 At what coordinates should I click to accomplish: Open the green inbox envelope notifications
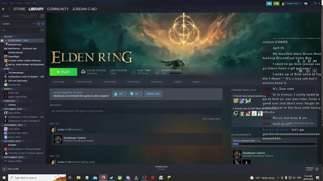(x=276, y=4)
